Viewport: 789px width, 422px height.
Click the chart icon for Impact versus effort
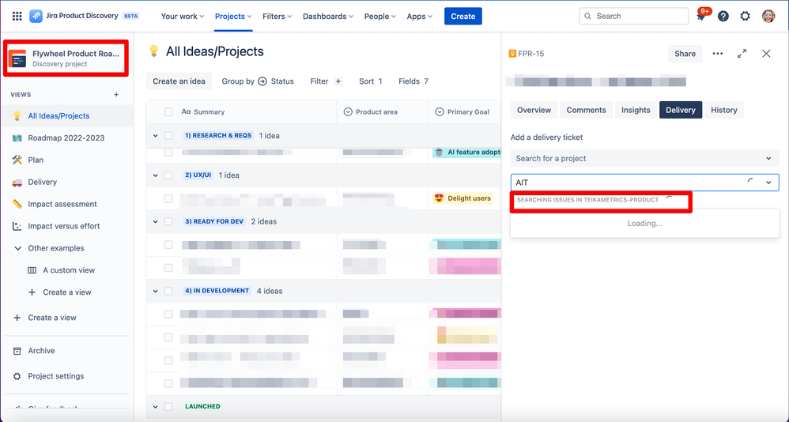17,226
